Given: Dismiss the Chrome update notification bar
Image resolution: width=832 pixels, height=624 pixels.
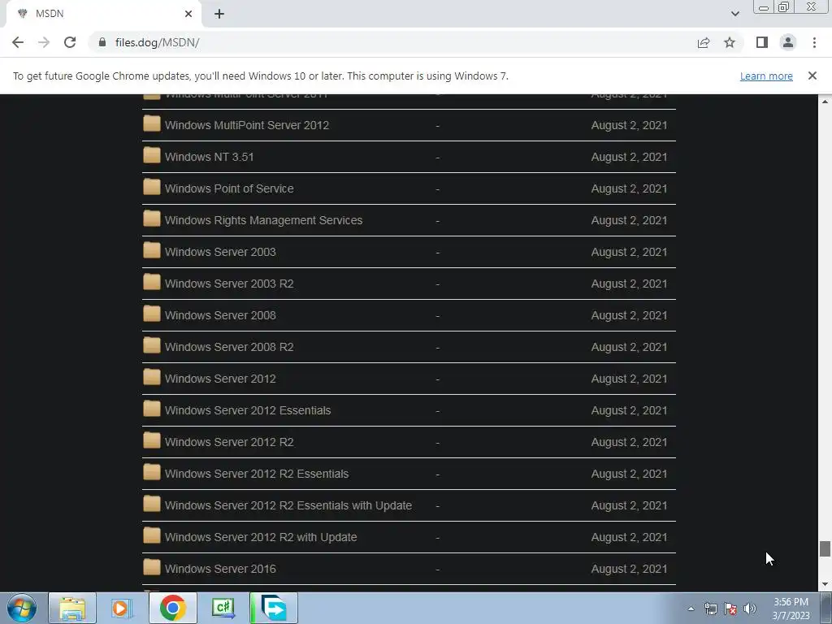Looking at the screenshot, I should [x=812, y=76].
